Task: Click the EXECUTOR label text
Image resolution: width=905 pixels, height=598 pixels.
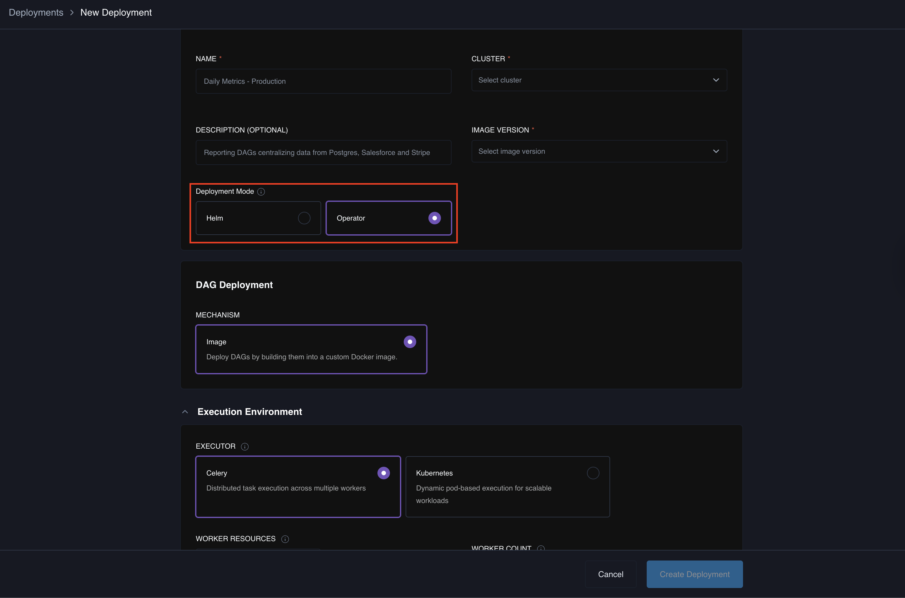Action: (x=216, y=446)
